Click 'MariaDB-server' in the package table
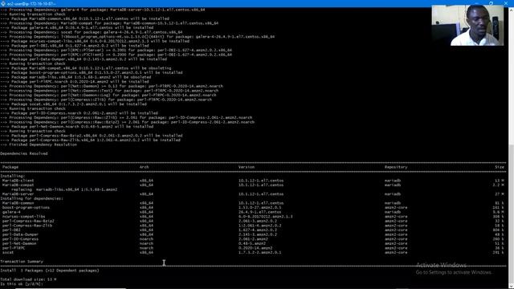514x289 pixels. pos(18,194)
